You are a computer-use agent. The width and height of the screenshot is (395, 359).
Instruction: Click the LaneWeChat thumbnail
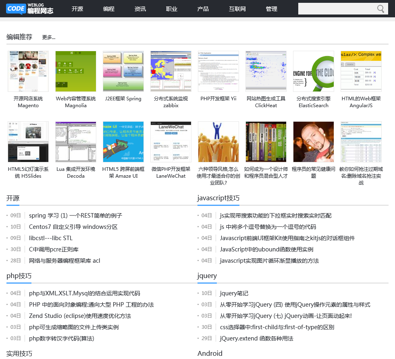point(171,142)
